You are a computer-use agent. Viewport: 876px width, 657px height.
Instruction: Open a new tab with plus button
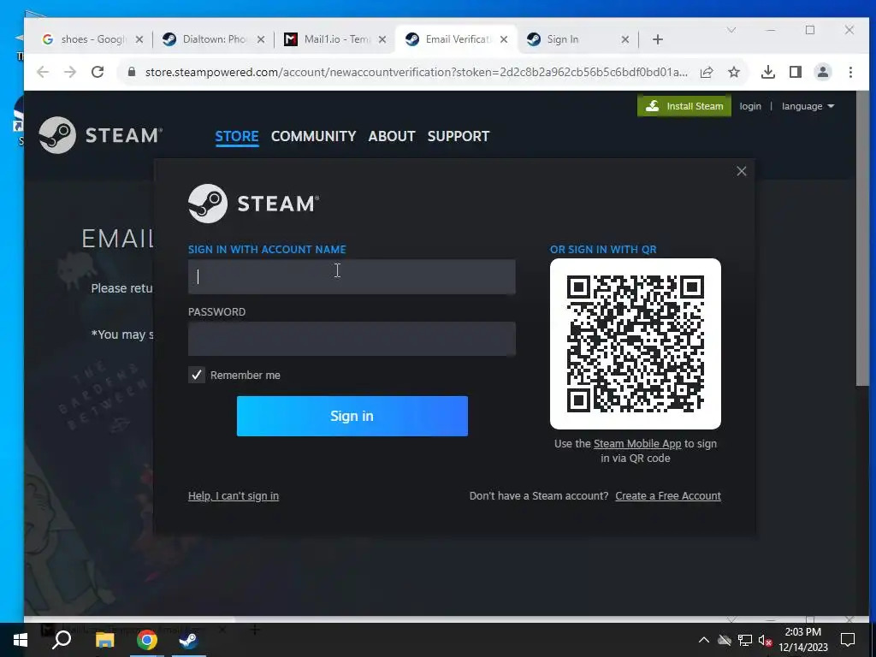tap(658, 39)
